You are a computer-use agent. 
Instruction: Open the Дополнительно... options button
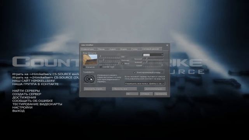[x=155, y=89]
